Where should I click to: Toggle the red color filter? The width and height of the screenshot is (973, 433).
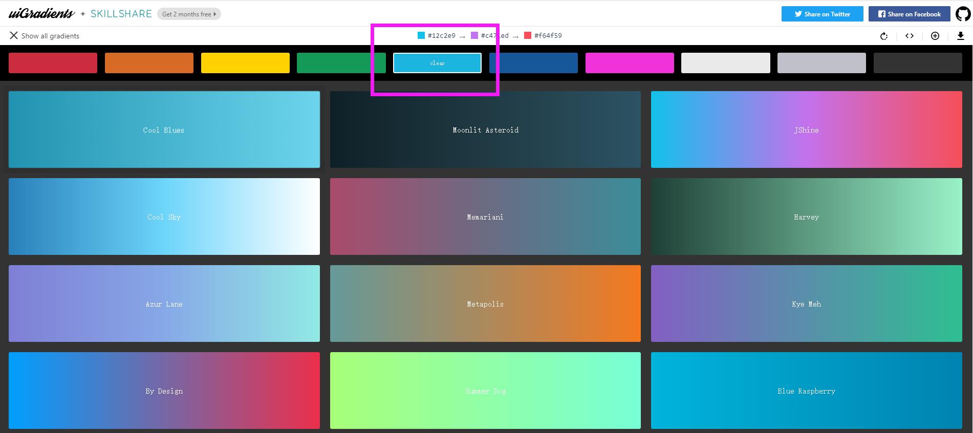53,63
